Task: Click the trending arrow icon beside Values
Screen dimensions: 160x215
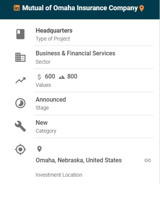Action: click(20, 80)
